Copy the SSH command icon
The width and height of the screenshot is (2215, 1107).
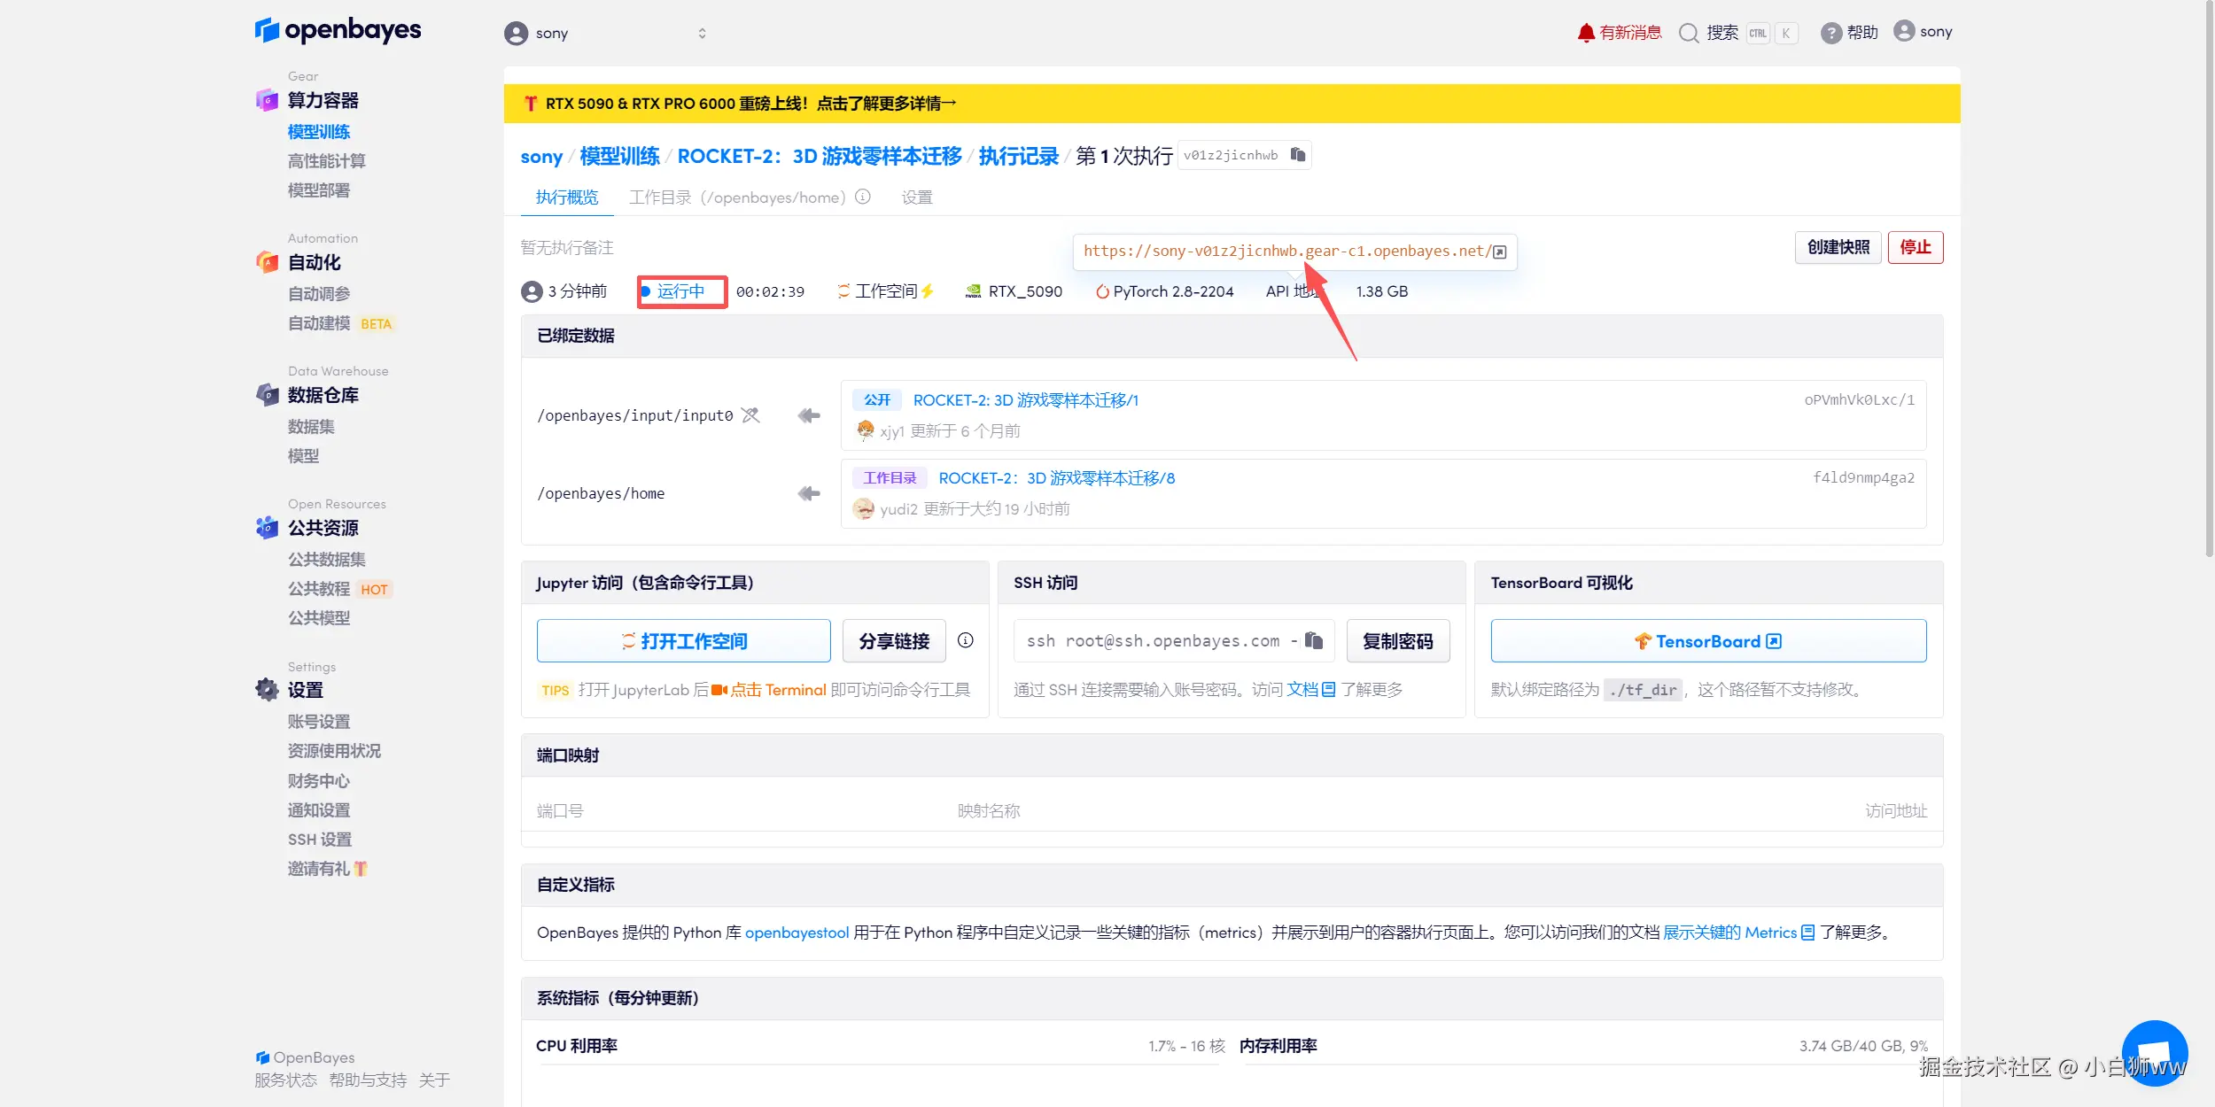click(1314, 640)
